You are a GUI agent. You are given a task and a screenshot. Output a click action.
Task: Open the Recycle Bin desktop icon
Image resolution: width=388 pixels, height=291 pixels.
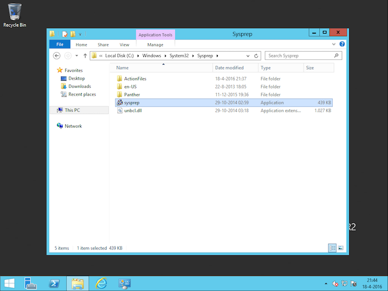pyautogui.click(x=14, y=15)
